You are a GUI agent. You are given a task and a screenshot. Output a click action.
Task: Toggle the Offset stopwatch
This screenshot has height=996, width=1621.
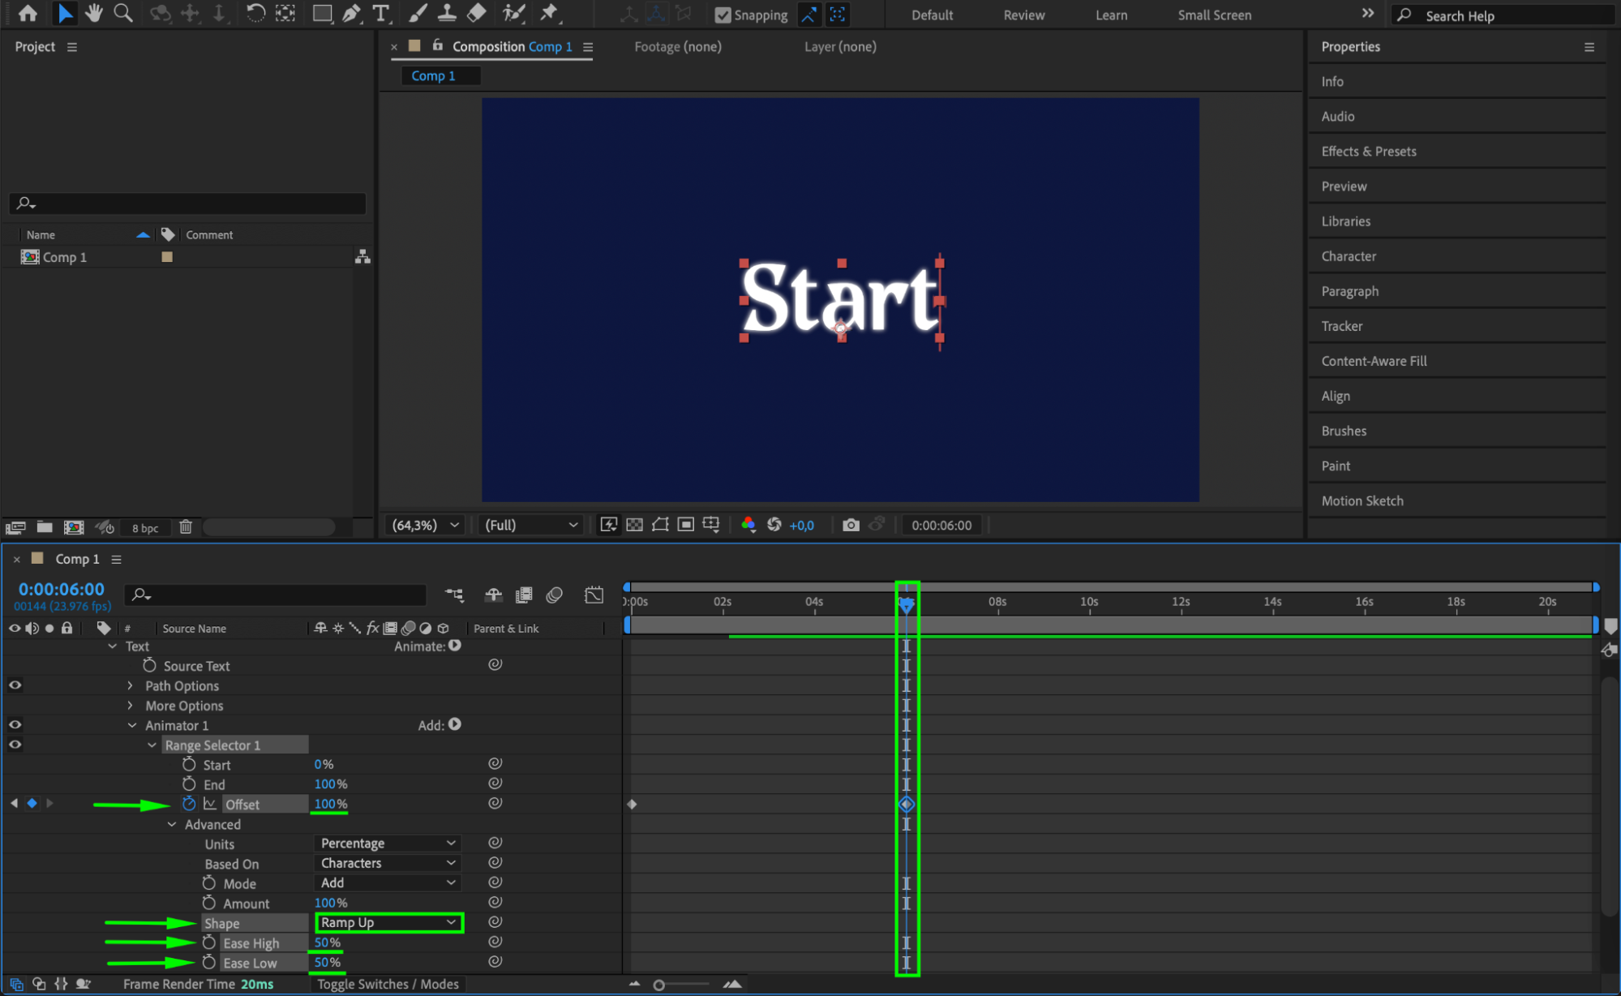[189, 803]
